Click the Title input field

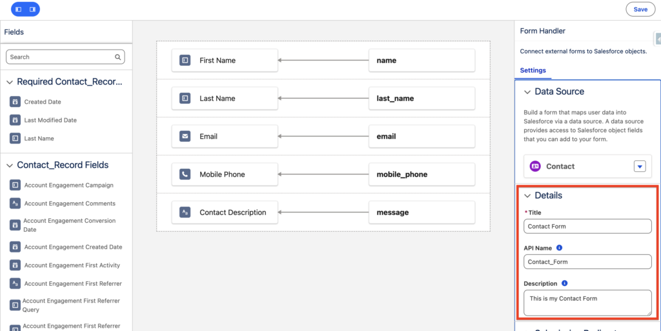pos(587,227)
